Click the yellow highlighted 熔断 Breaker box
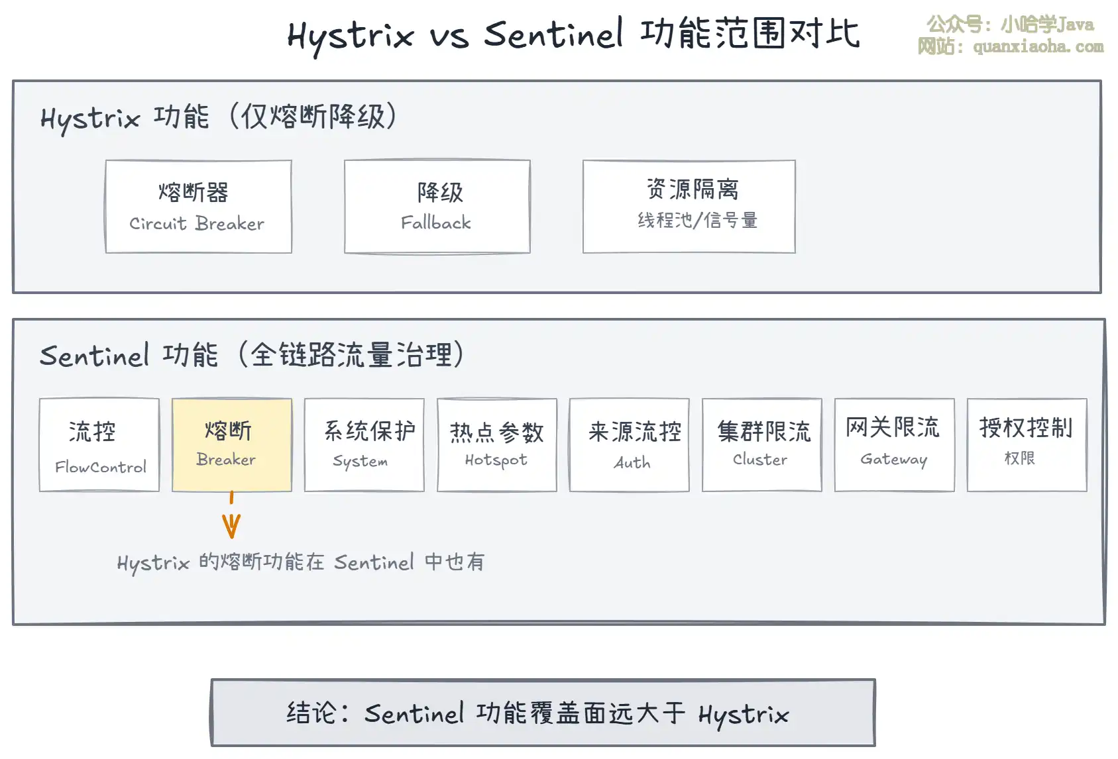This screenshot has width=1118, height=759. [231, 444]
